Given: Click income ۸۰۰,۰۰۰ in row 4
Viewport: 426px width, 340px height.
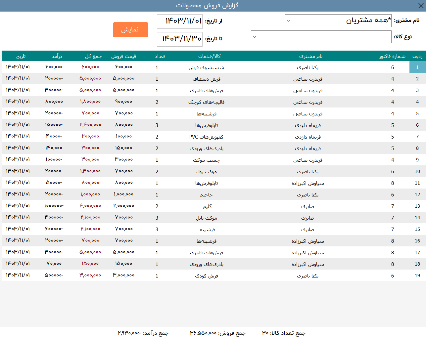Looking at the screenshot, I should tap(54, 102).
